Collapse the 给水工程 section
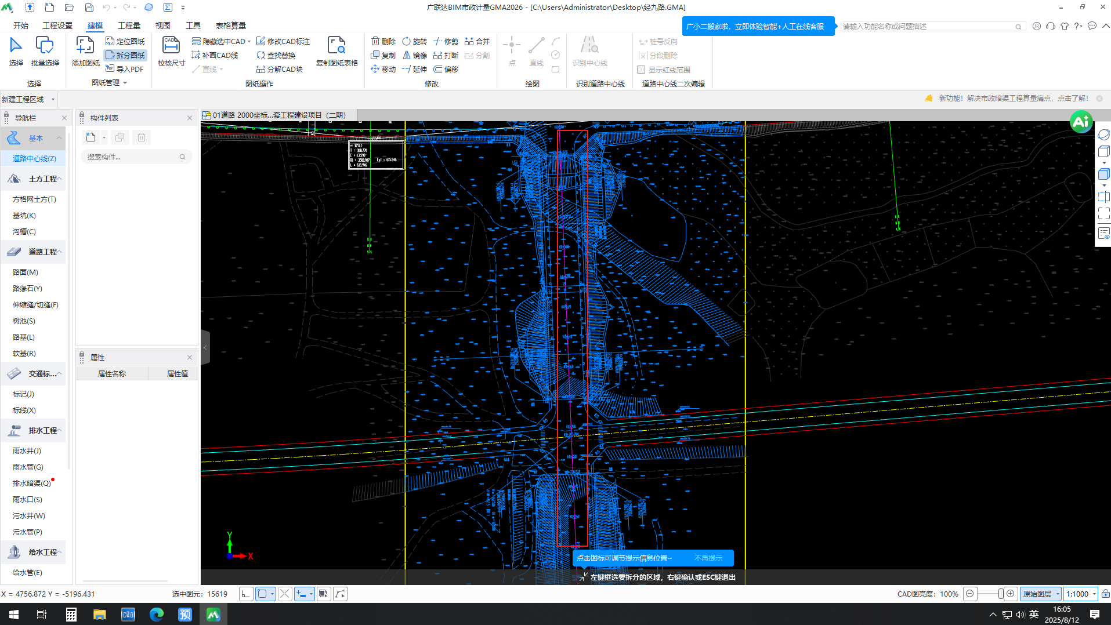1111x625 pixels. 59,552
